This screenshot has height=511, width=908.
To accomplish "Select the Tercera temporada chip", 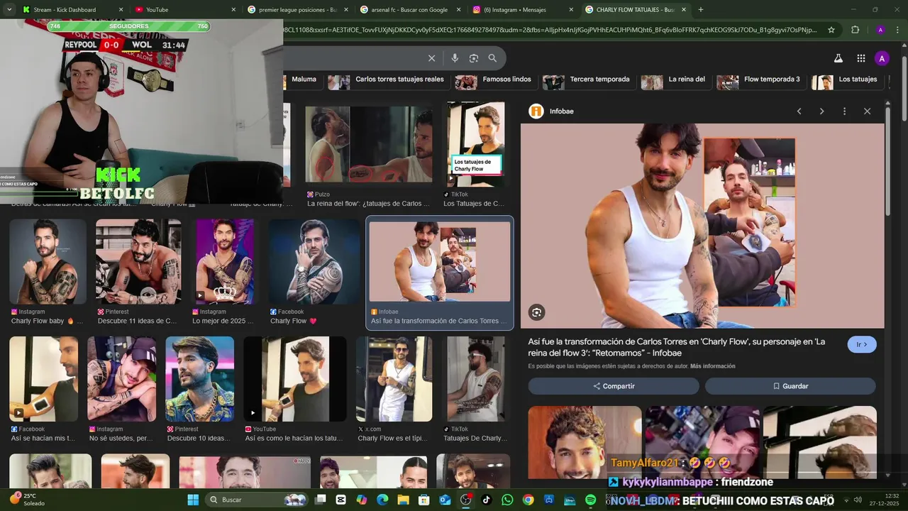I will (588, 79).
